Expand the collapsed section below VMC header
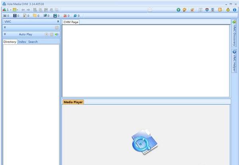 [5, 27]
